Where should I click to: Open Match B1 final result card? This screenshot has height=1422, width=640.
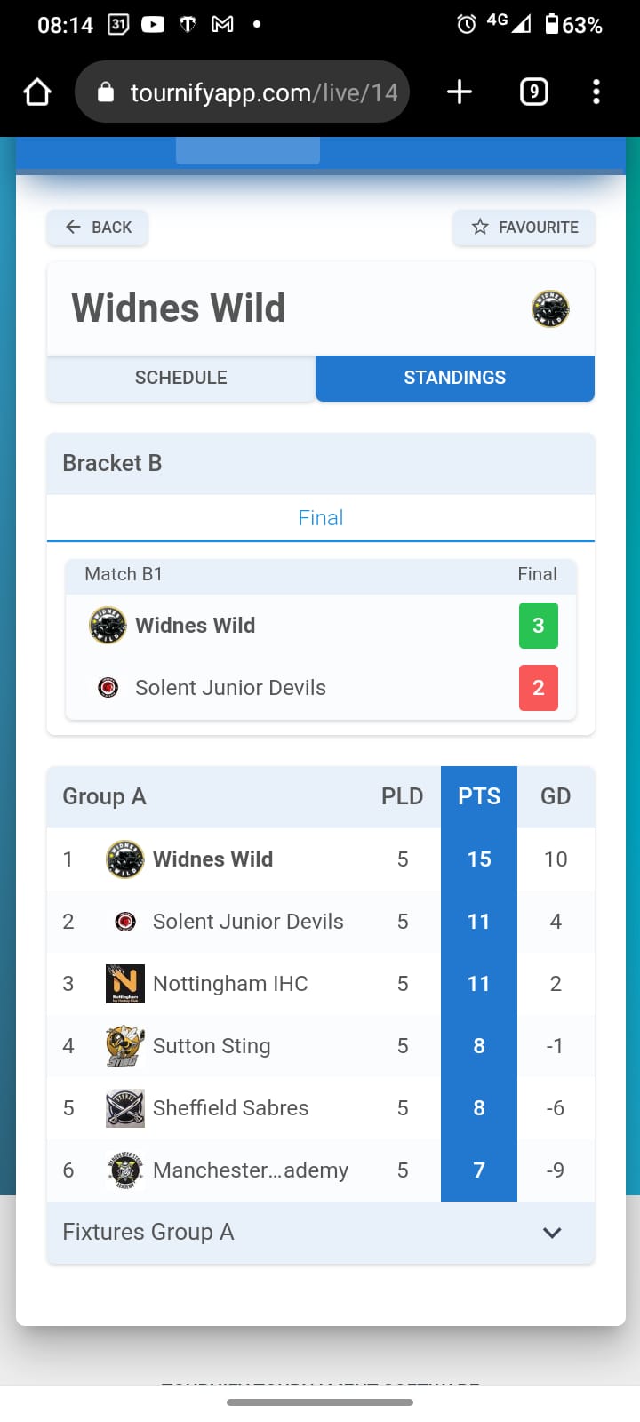321,639
